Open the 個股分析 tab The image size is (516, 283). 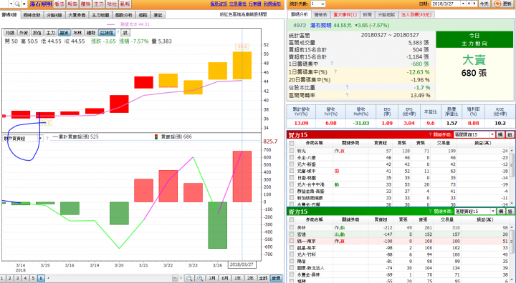click(x=123, y=15)
